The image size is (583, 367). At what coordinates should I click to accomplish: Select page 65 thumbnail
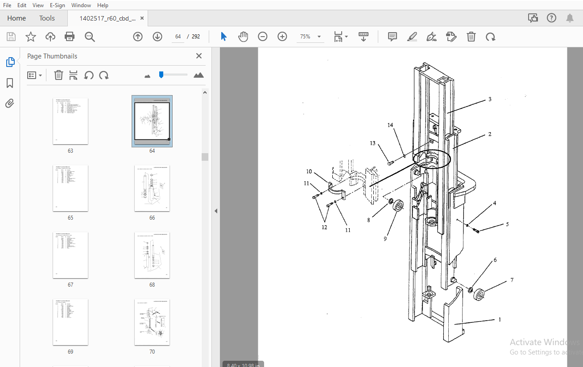pyautogui.click(x=70, y=188)
